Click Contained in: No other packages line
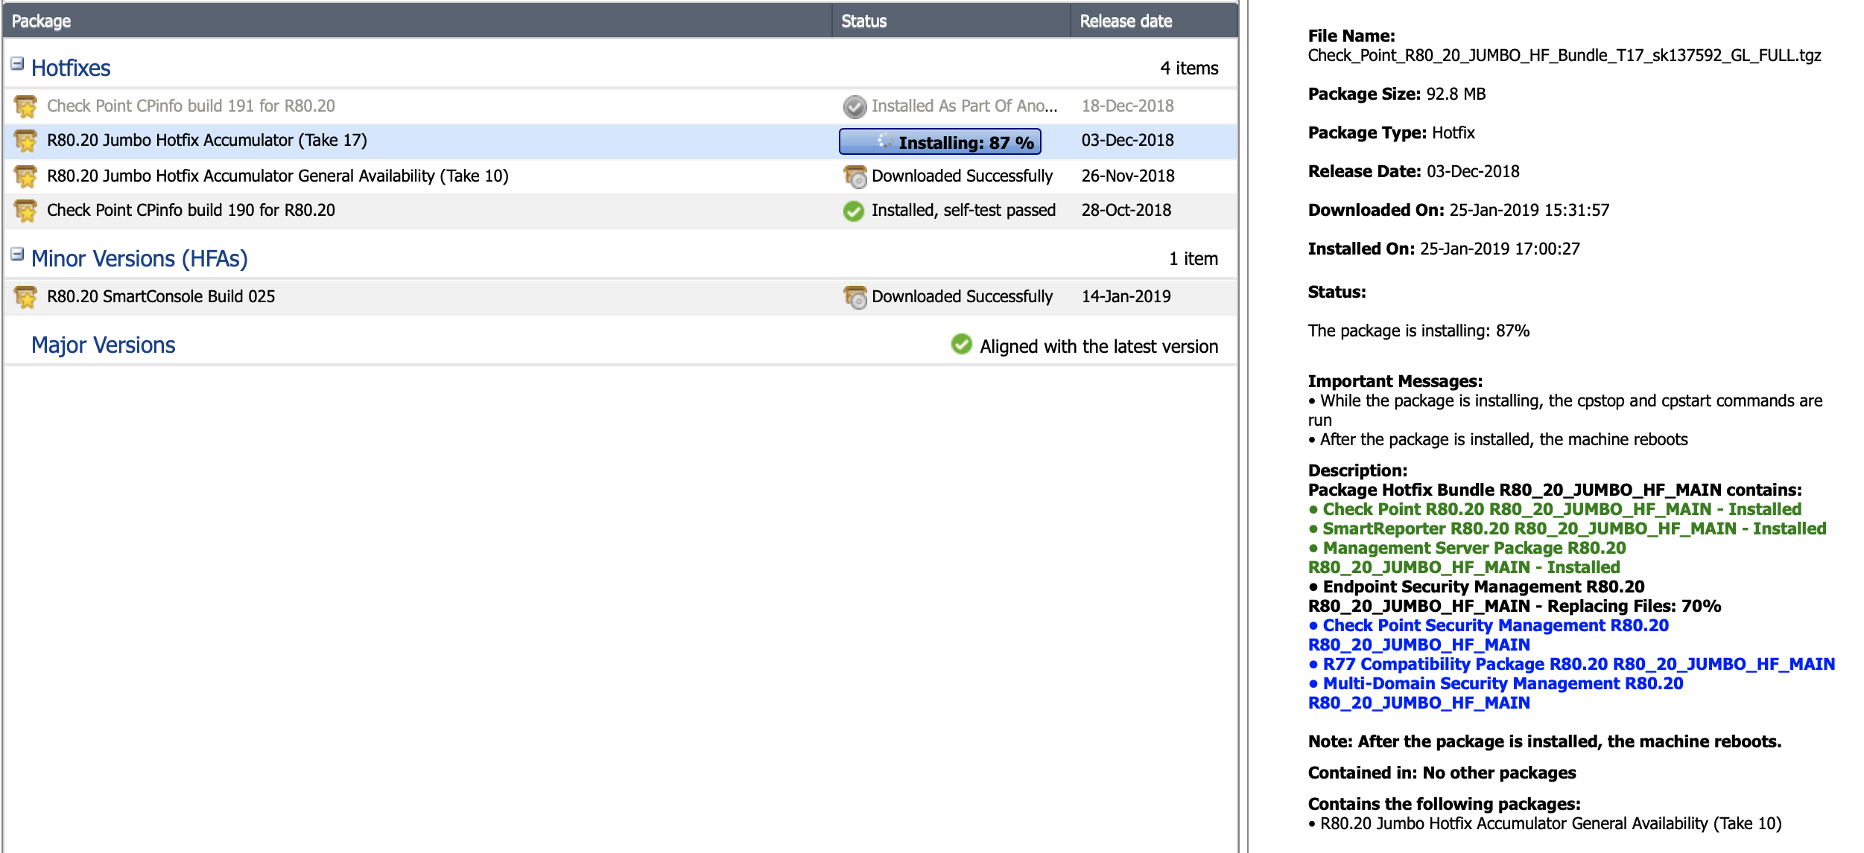 coord(1442,773)
